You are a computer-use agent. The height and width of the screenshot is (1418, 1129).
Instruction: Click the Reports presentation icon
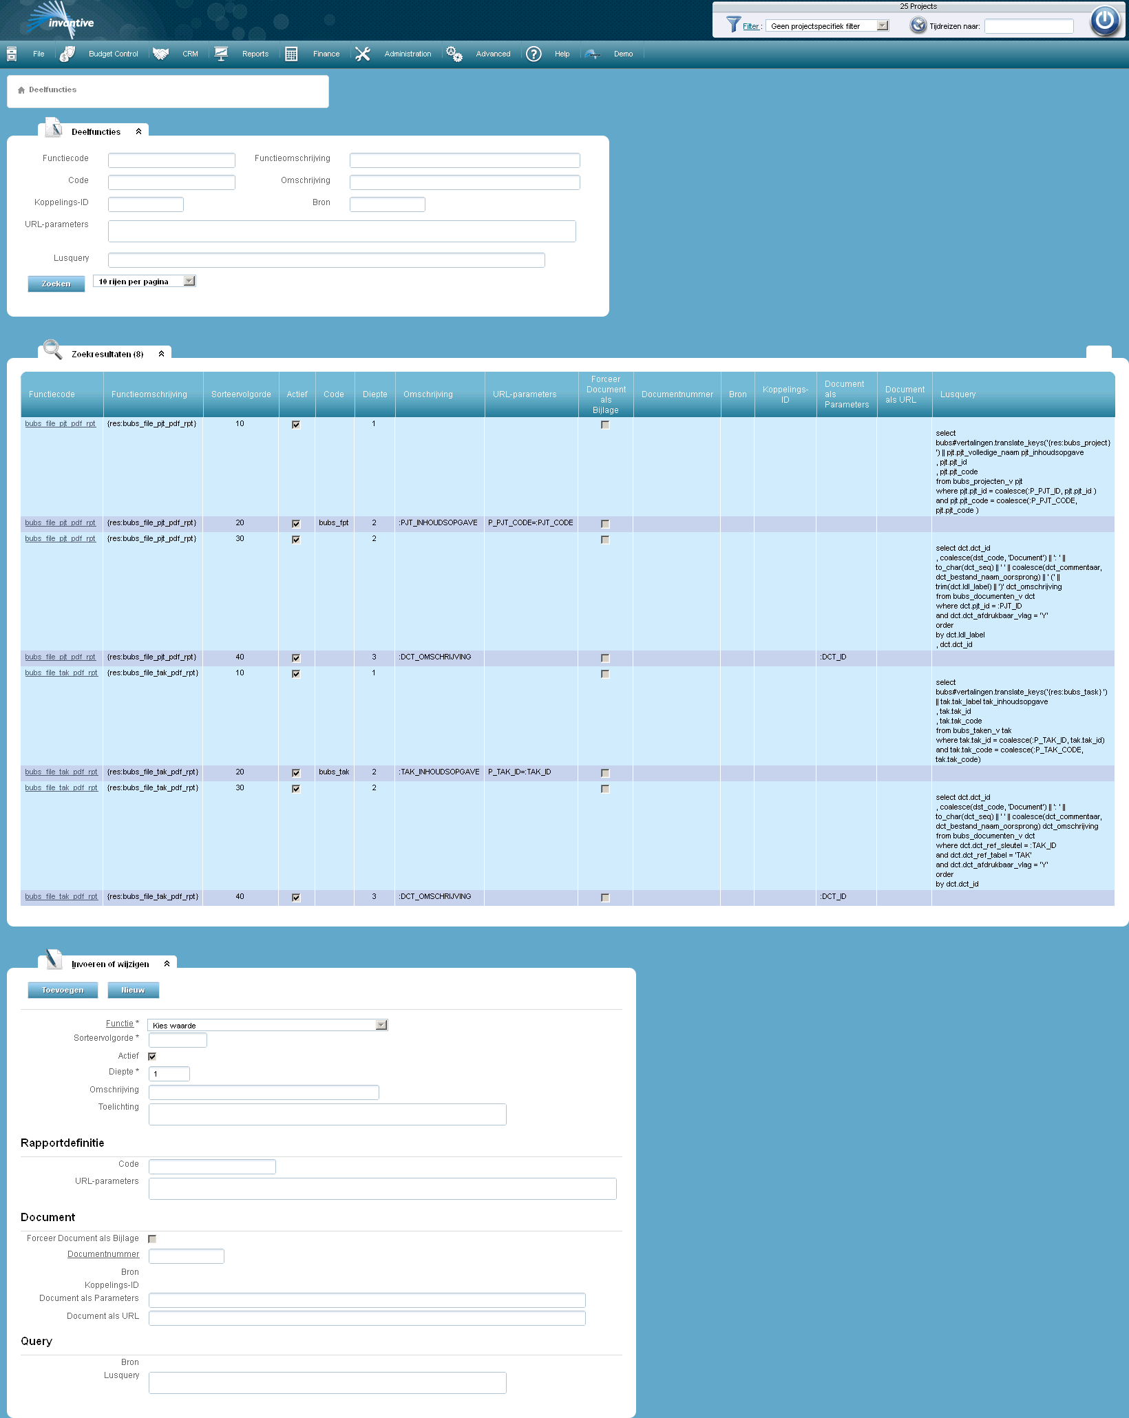point(221,54)
